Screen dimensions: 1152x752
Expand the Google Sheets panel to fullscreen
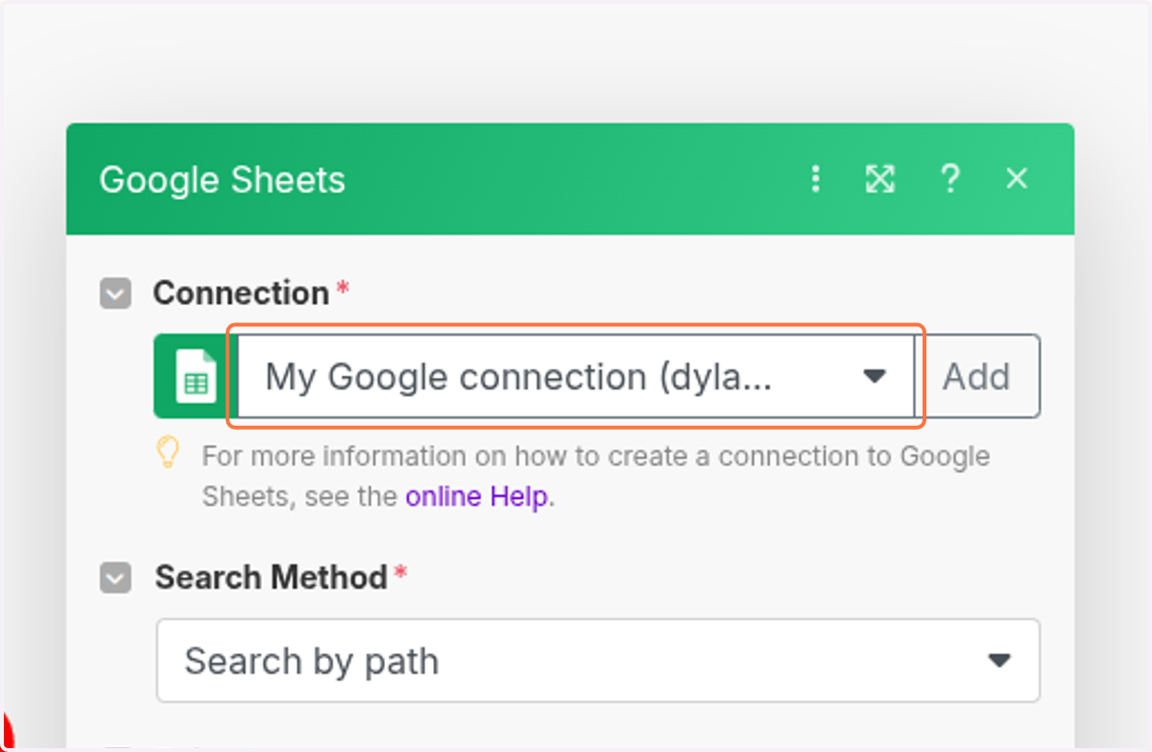(880, 178)
